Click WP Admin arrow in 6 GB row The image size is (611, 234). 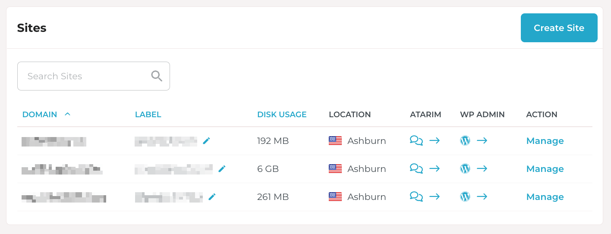(482, 168)
